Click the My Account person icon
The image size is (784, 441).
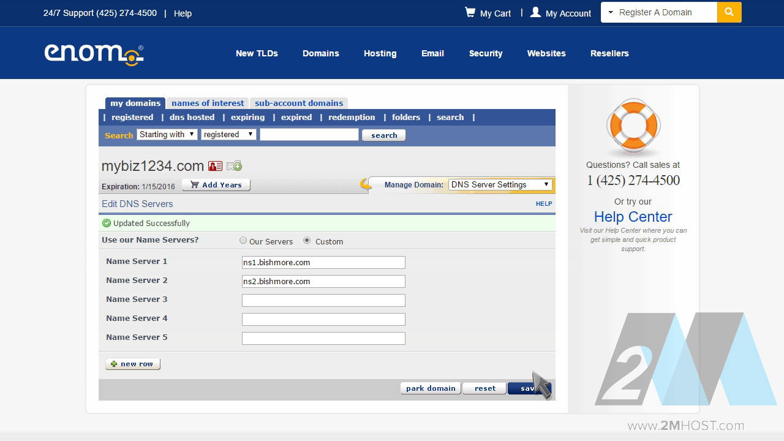tap(535, 12)
